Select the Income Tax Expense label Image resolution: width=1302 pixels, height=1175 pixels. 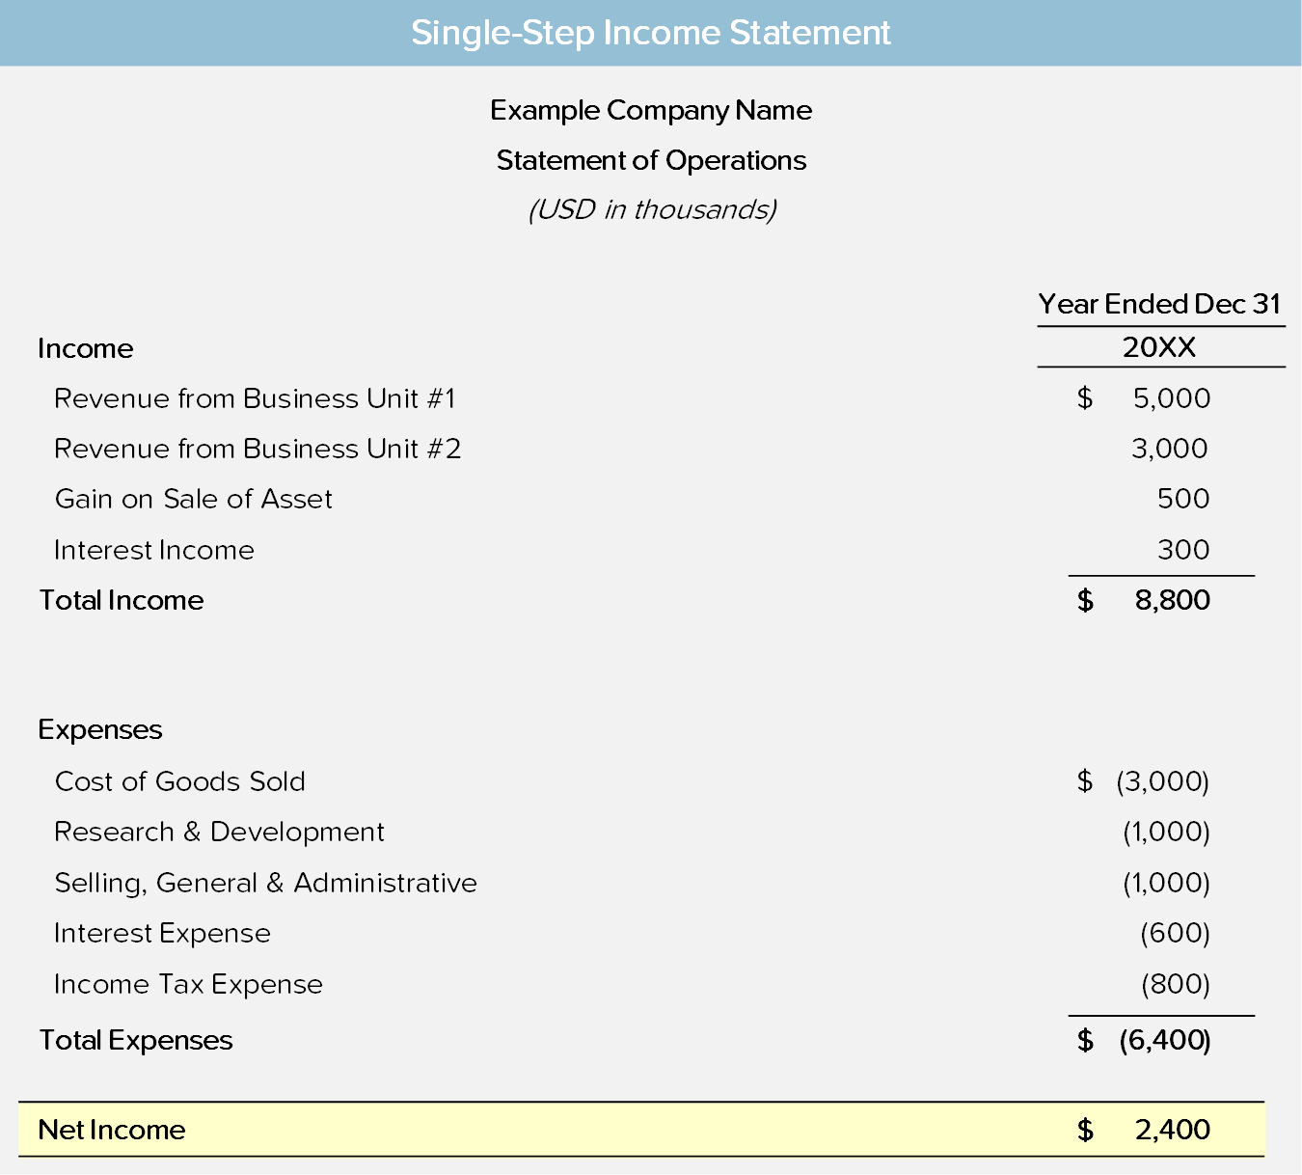click(x=189, y=984)
